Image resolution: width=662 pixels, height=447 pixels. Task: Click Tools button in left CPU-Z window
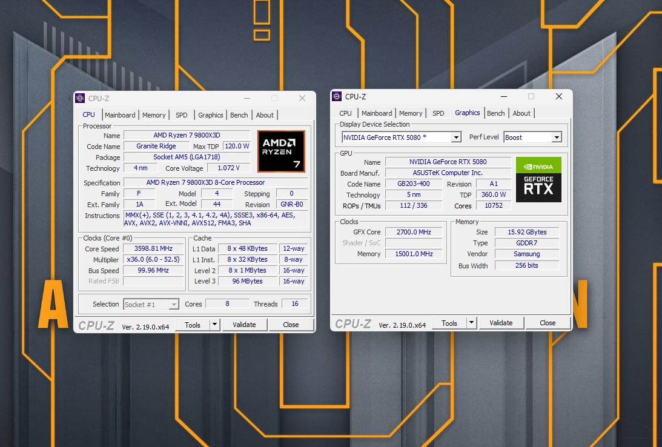[x=192, y=325]
